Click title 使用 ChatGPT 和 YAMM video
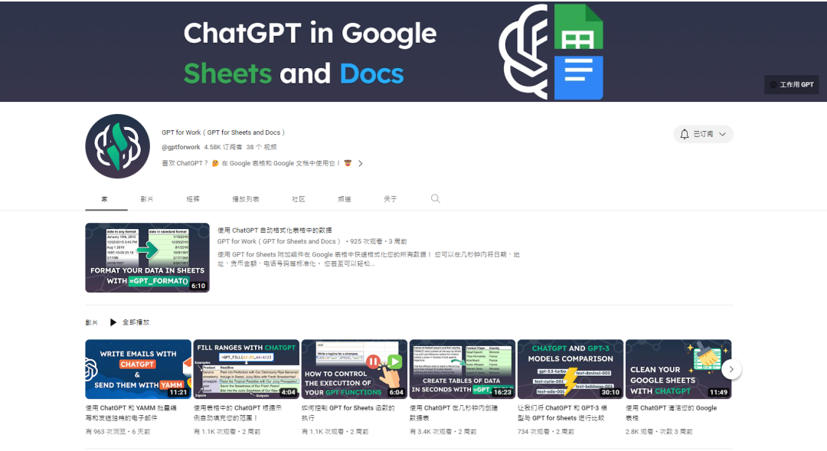 point(132,413)
